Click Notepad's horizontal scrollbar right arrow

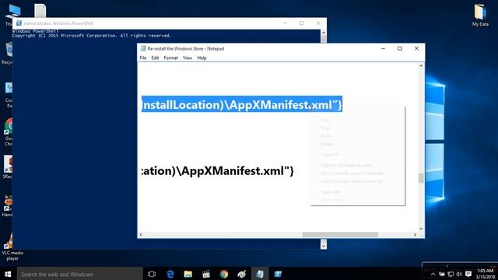click(415, 235)
